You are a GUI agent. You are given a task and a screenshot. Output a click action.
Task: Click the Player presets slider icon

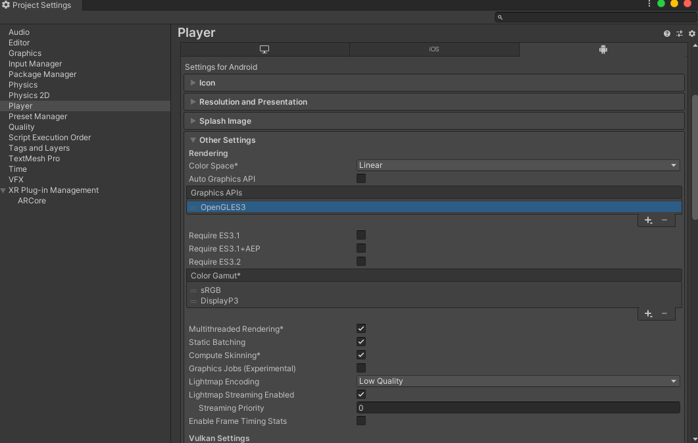tap(680, 34)
